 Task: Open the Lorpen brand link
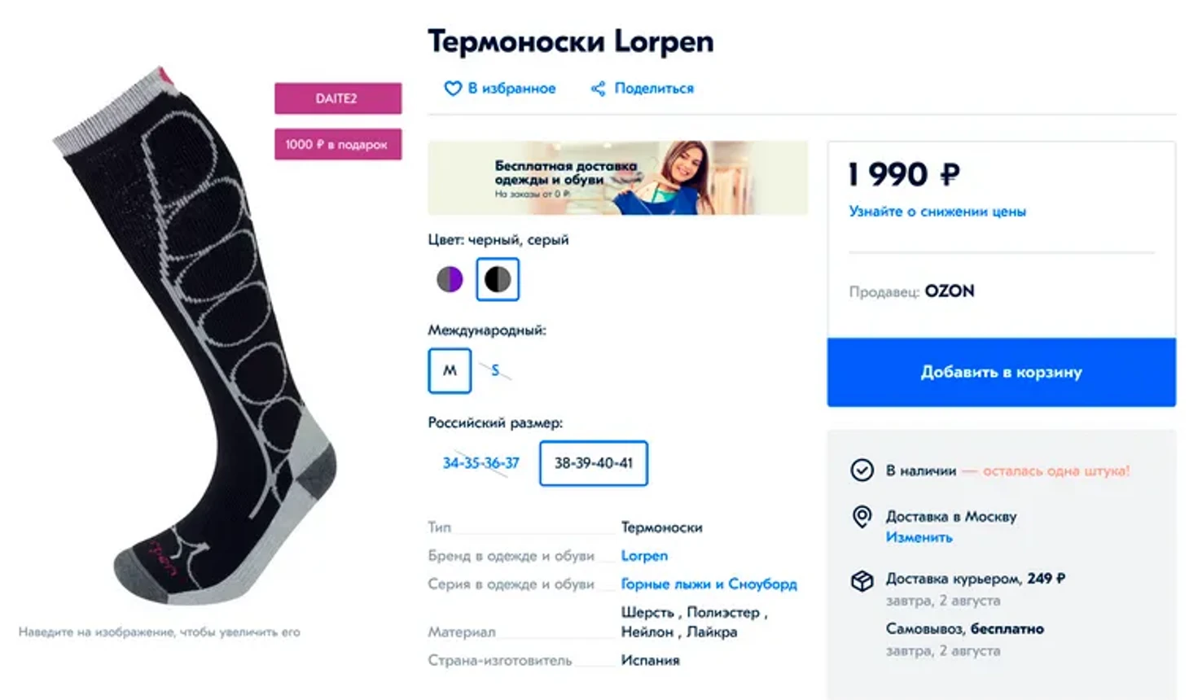coord(644,556)
